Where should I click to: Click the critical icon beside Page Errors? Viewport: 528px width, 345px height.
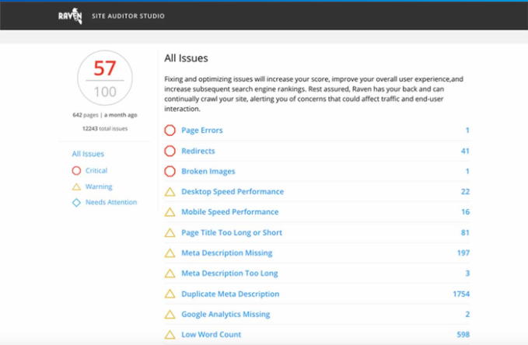pos(170,131)
